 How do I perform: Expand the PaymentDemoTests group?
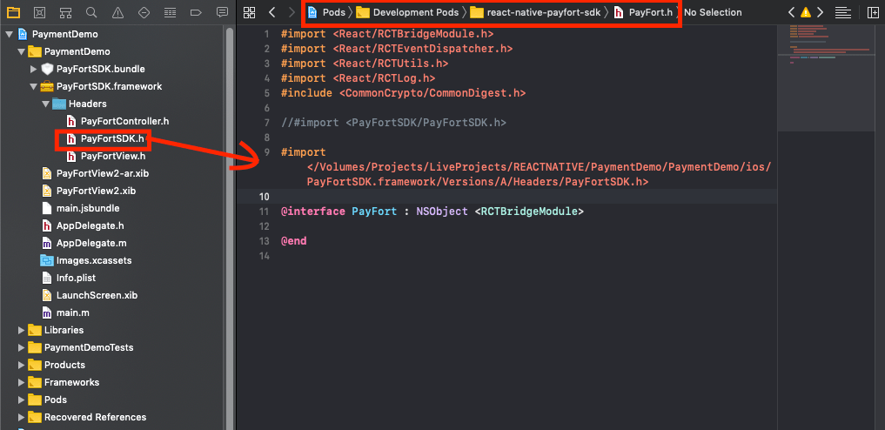click(x=22, y=347)
